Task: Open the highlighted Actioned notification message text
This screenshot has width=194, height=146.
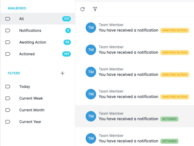Action: tap(128, 119)
